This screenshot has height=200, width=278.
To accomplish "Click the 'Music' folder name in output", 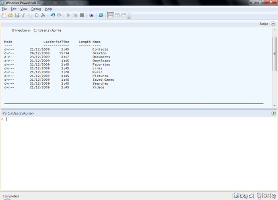I will (x=97, y=72).
